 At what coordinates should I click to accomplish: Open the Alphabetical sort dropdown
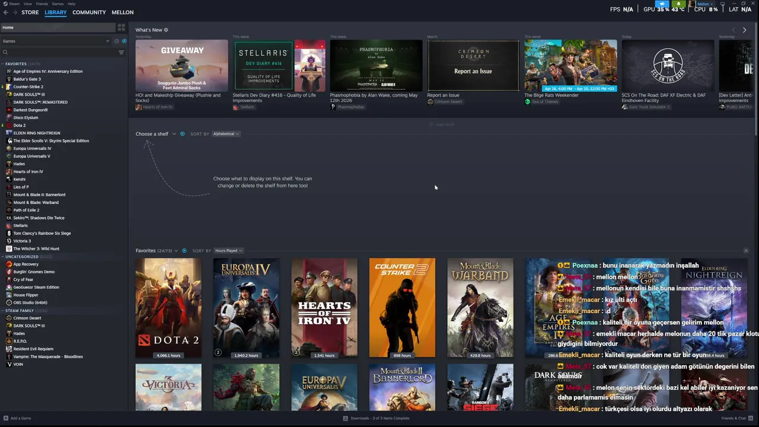pyautogui.click(x=226, y=134)
